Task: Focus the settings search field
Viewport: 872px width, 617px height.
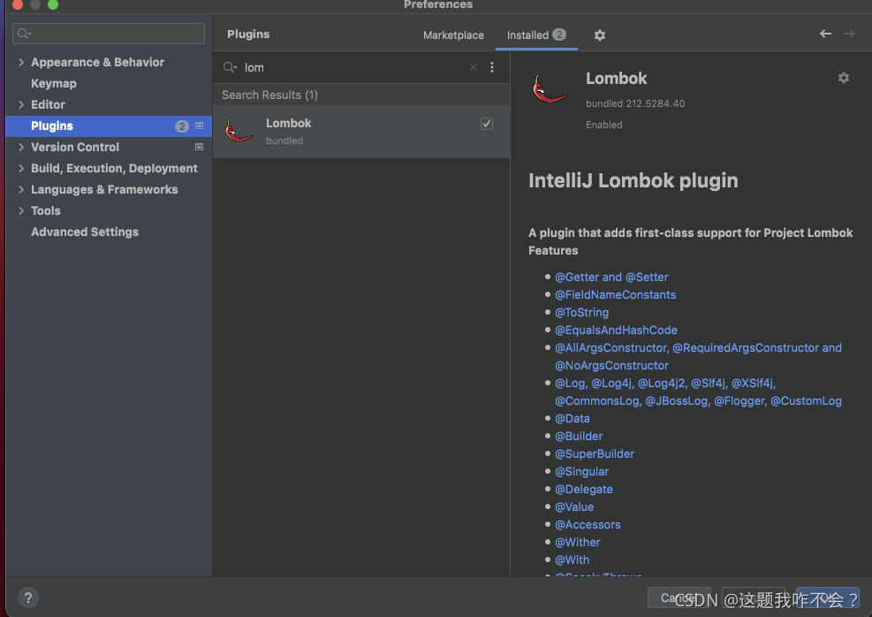Action: point(109,34)
